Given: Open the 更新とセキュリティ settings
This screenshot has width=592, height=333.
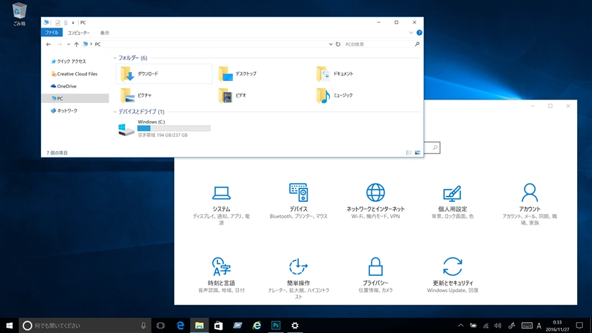Looking at the screenshot, I should coord(452,268).
